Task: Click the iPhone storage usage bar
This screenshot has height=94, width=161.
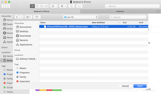Action: click(x=87, y=90)
